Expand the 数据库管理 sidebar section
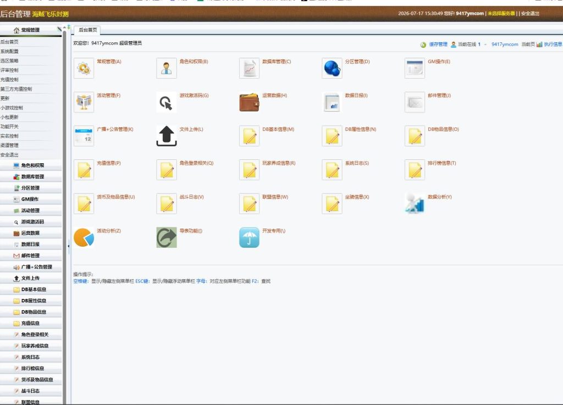Viewport: 563px width, 405px height. coord(31,176)
